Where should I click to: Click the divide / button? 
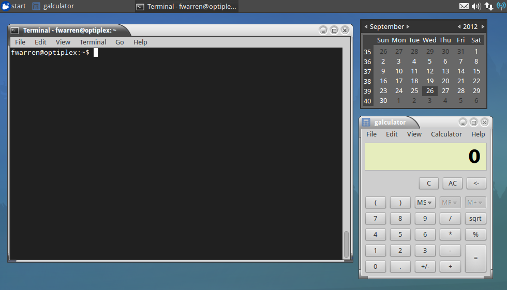(x=450, y=219)
